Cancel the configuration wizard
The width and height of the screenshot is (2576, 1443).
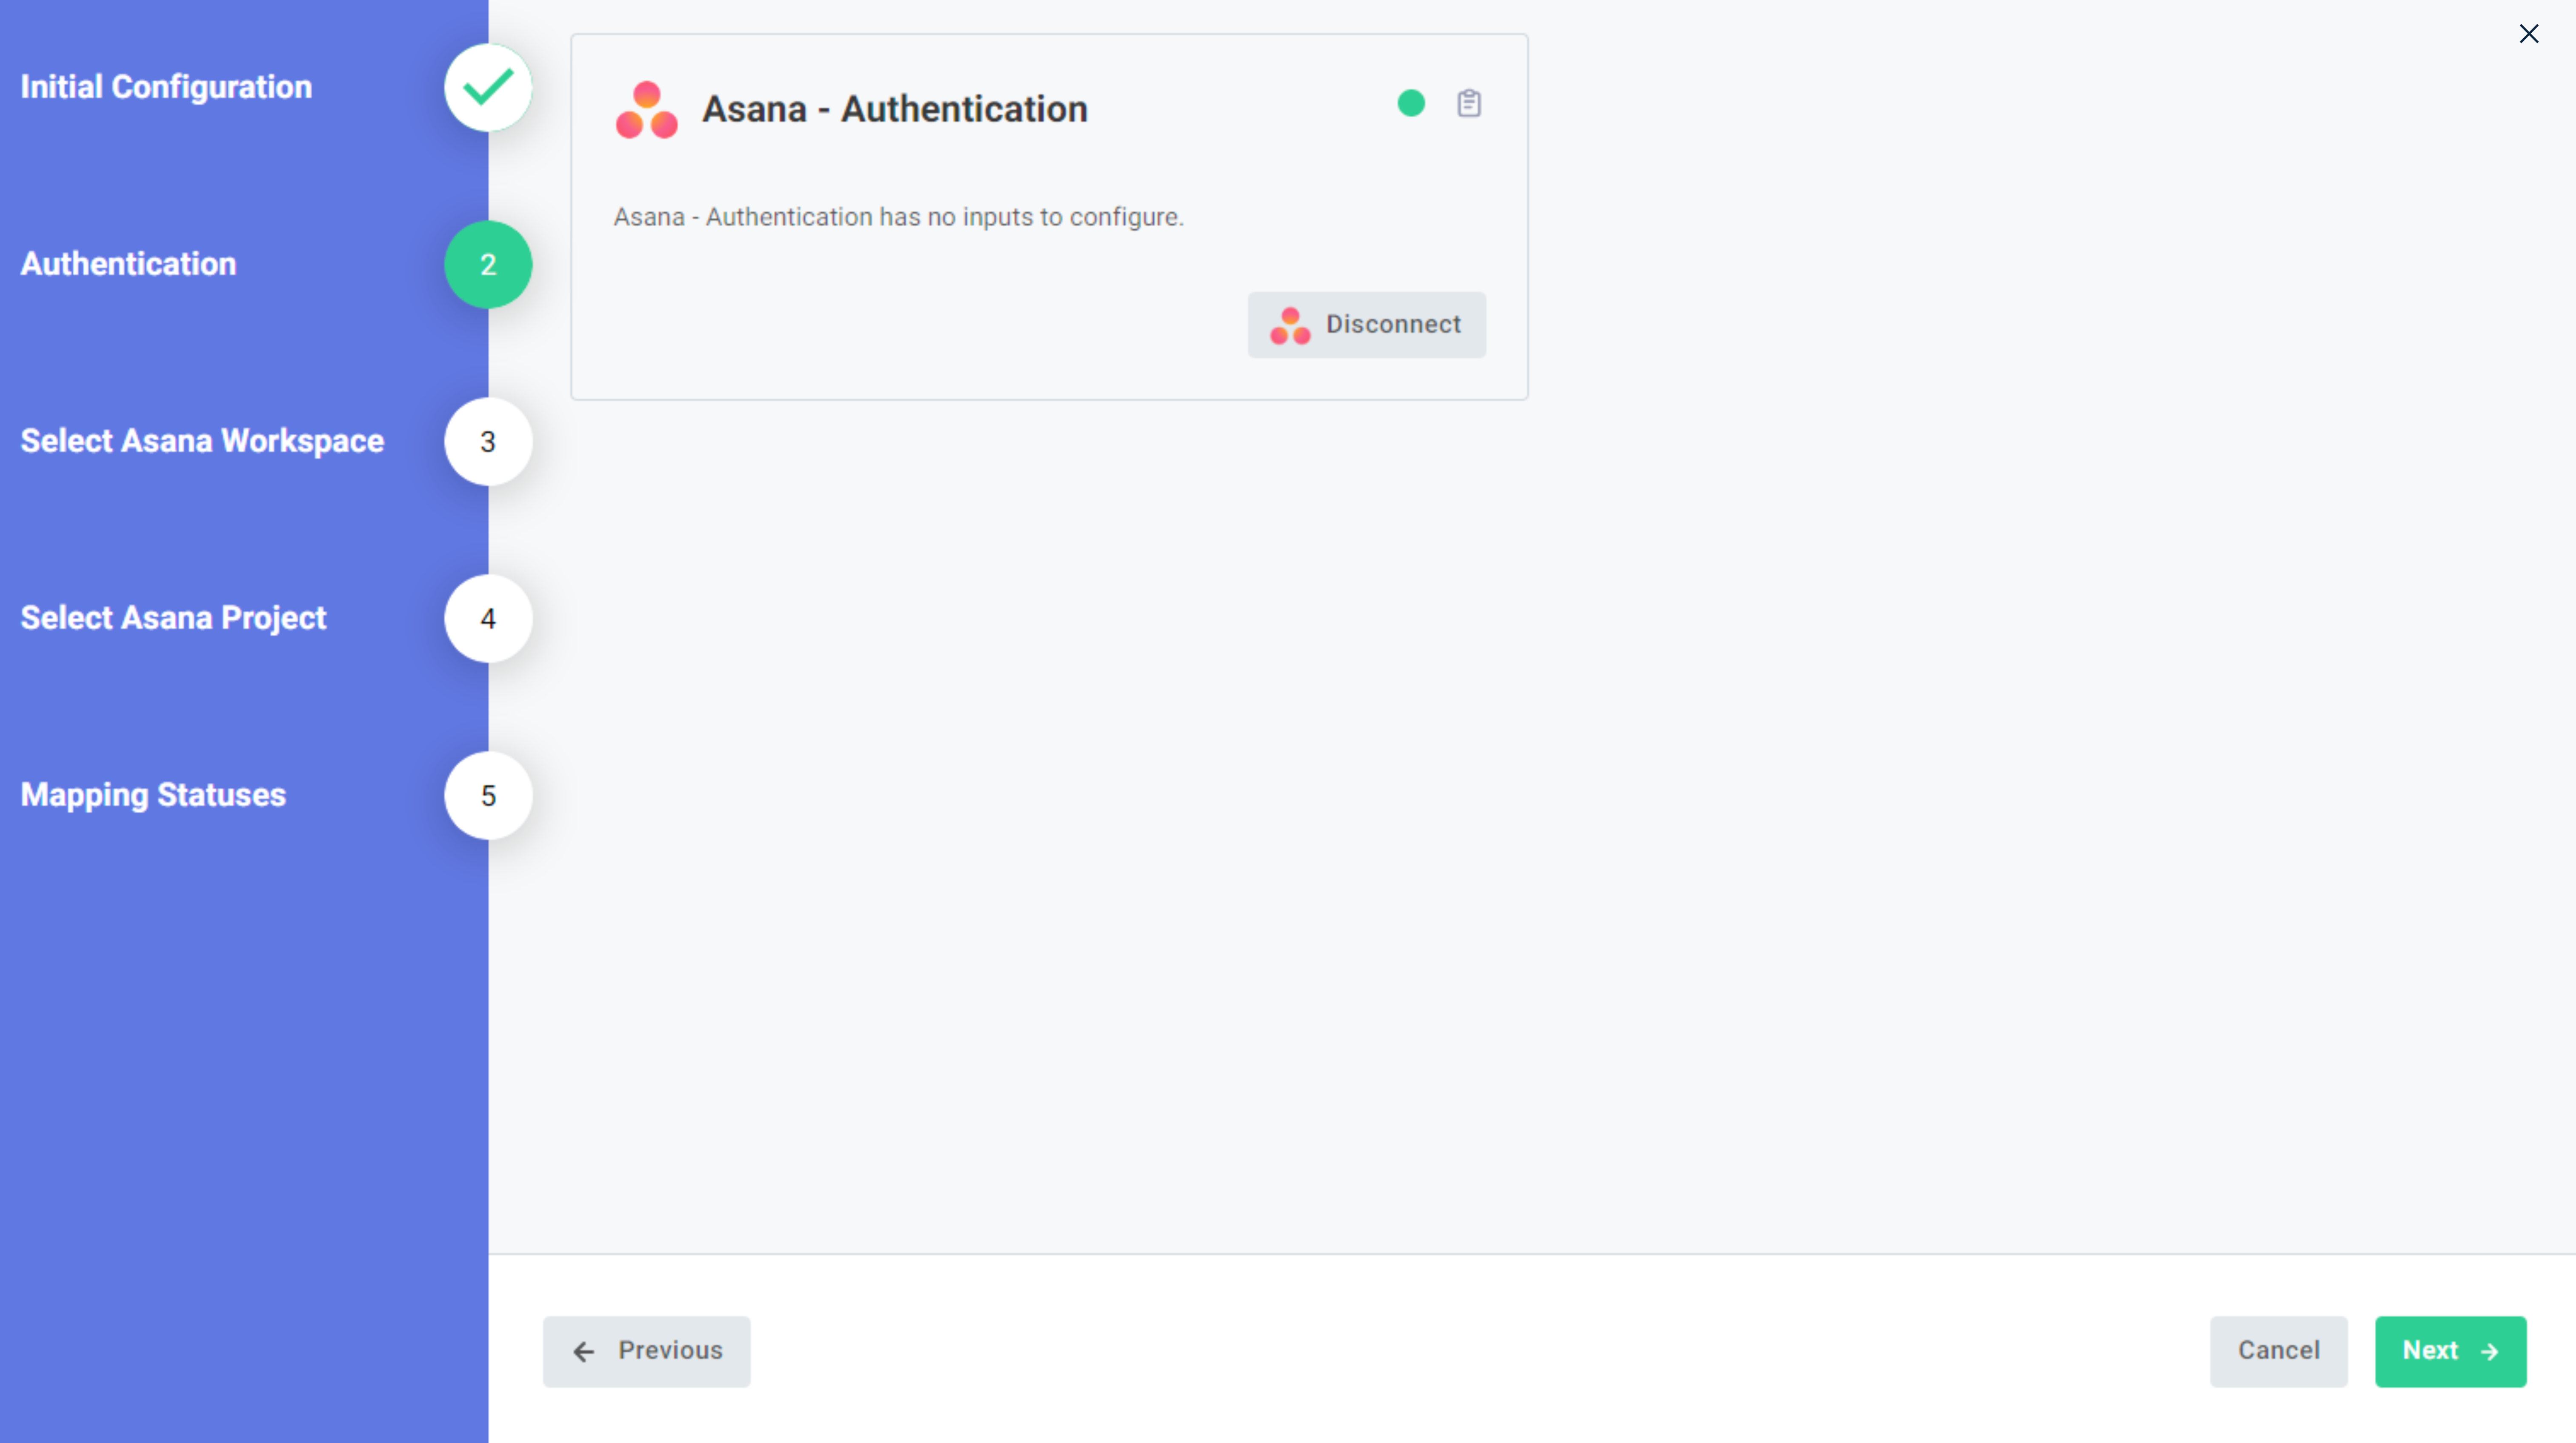(x=2279, y=1351)
